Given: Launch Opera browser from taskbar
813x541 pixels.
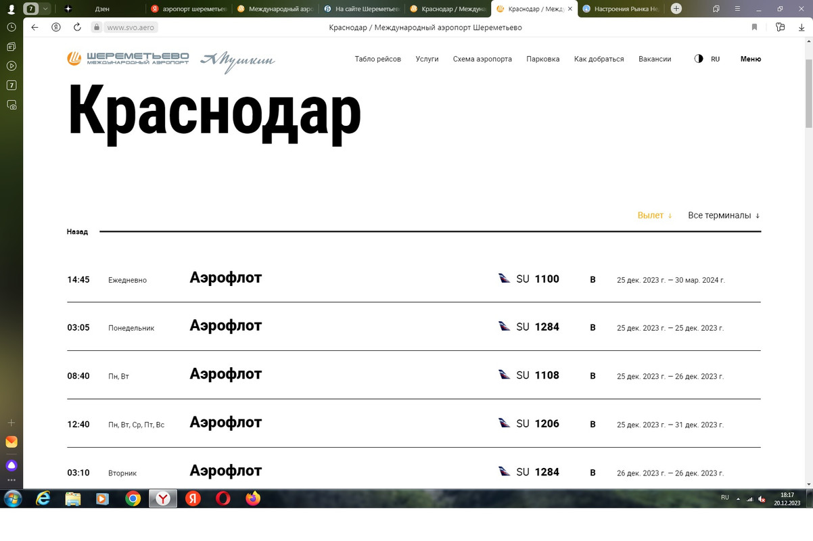Looking at the screenshot, I should click(223, 499).
